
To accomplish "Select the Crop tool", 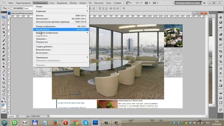I will point(4,32).
